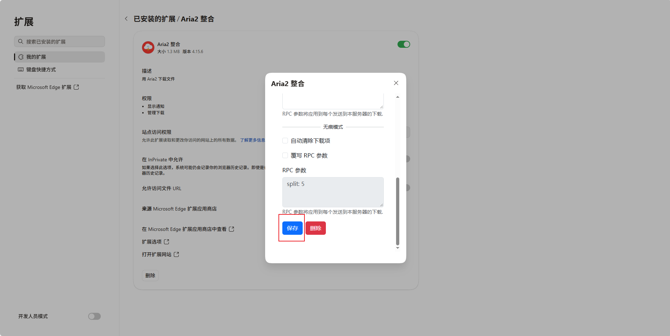Click the dialog vertical scrollbar thumb
The height and width of the screenshot is (336, 670).
tap(398, 211)
